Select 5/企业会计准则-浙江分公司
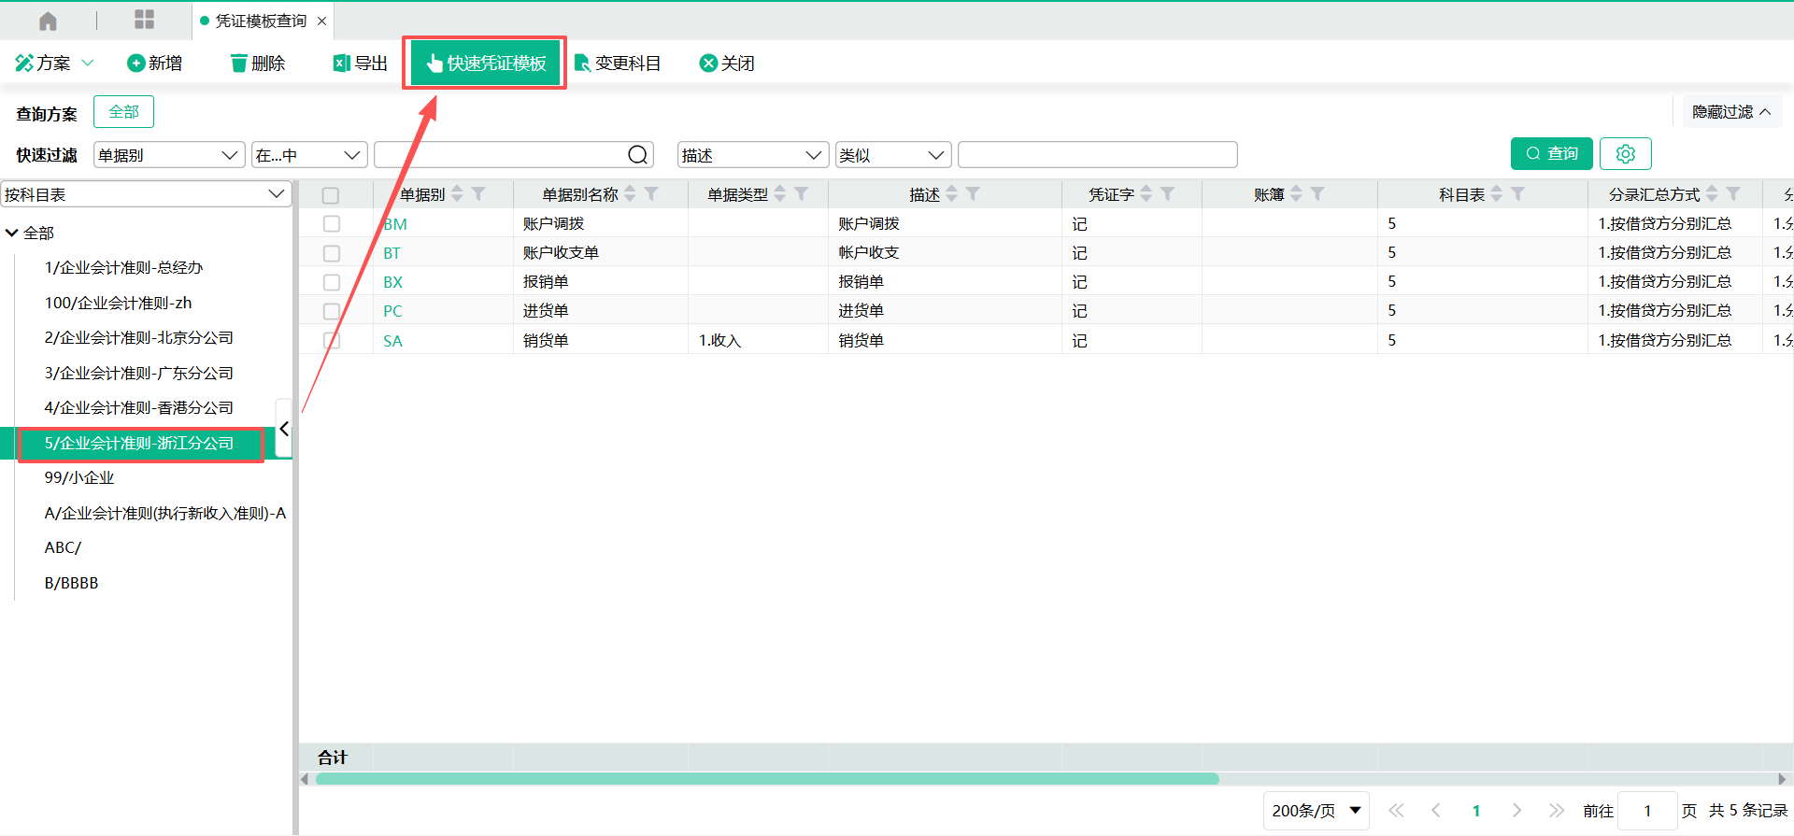 click(139, 443)
